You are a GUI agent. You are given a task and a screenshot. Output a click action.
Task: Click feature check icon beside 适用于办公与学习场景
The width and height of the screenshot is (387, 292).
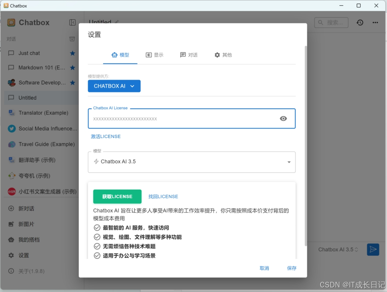97,256
